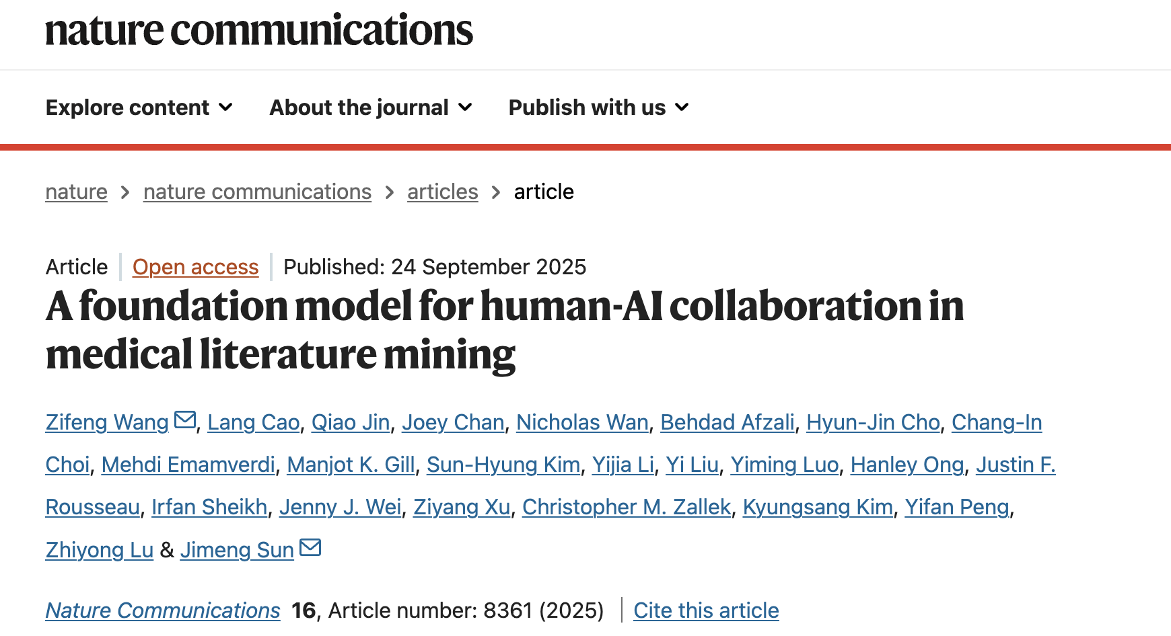
Task: Open Zhiyong Lu's author page
Action: pos(98,550)
